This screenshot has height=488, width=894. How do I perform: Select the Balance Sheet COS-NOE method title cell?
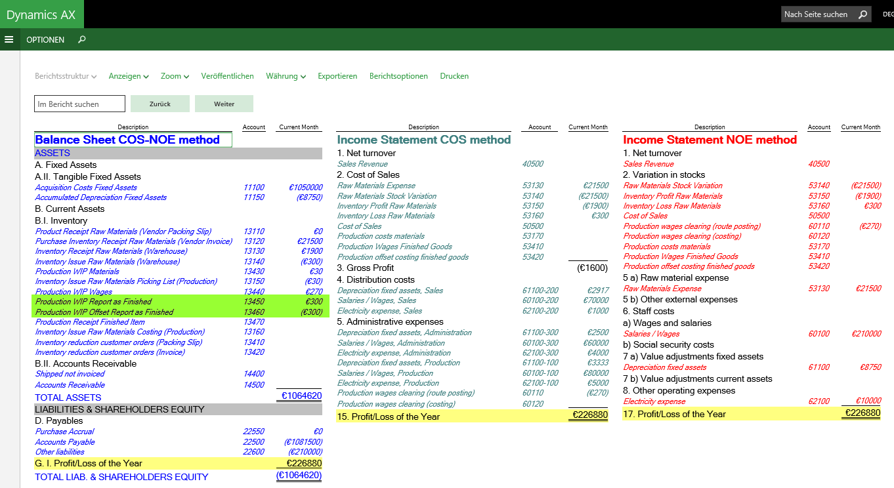click(133, 140)
